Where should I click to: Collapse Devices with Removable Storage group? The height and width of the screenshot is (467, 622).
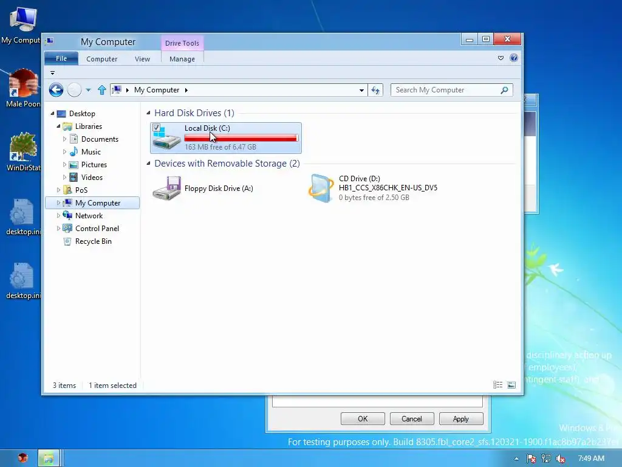(x=148, y=163)
